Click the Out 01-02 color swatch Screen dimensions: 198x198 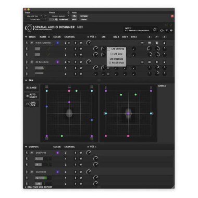tap(57, 153)
